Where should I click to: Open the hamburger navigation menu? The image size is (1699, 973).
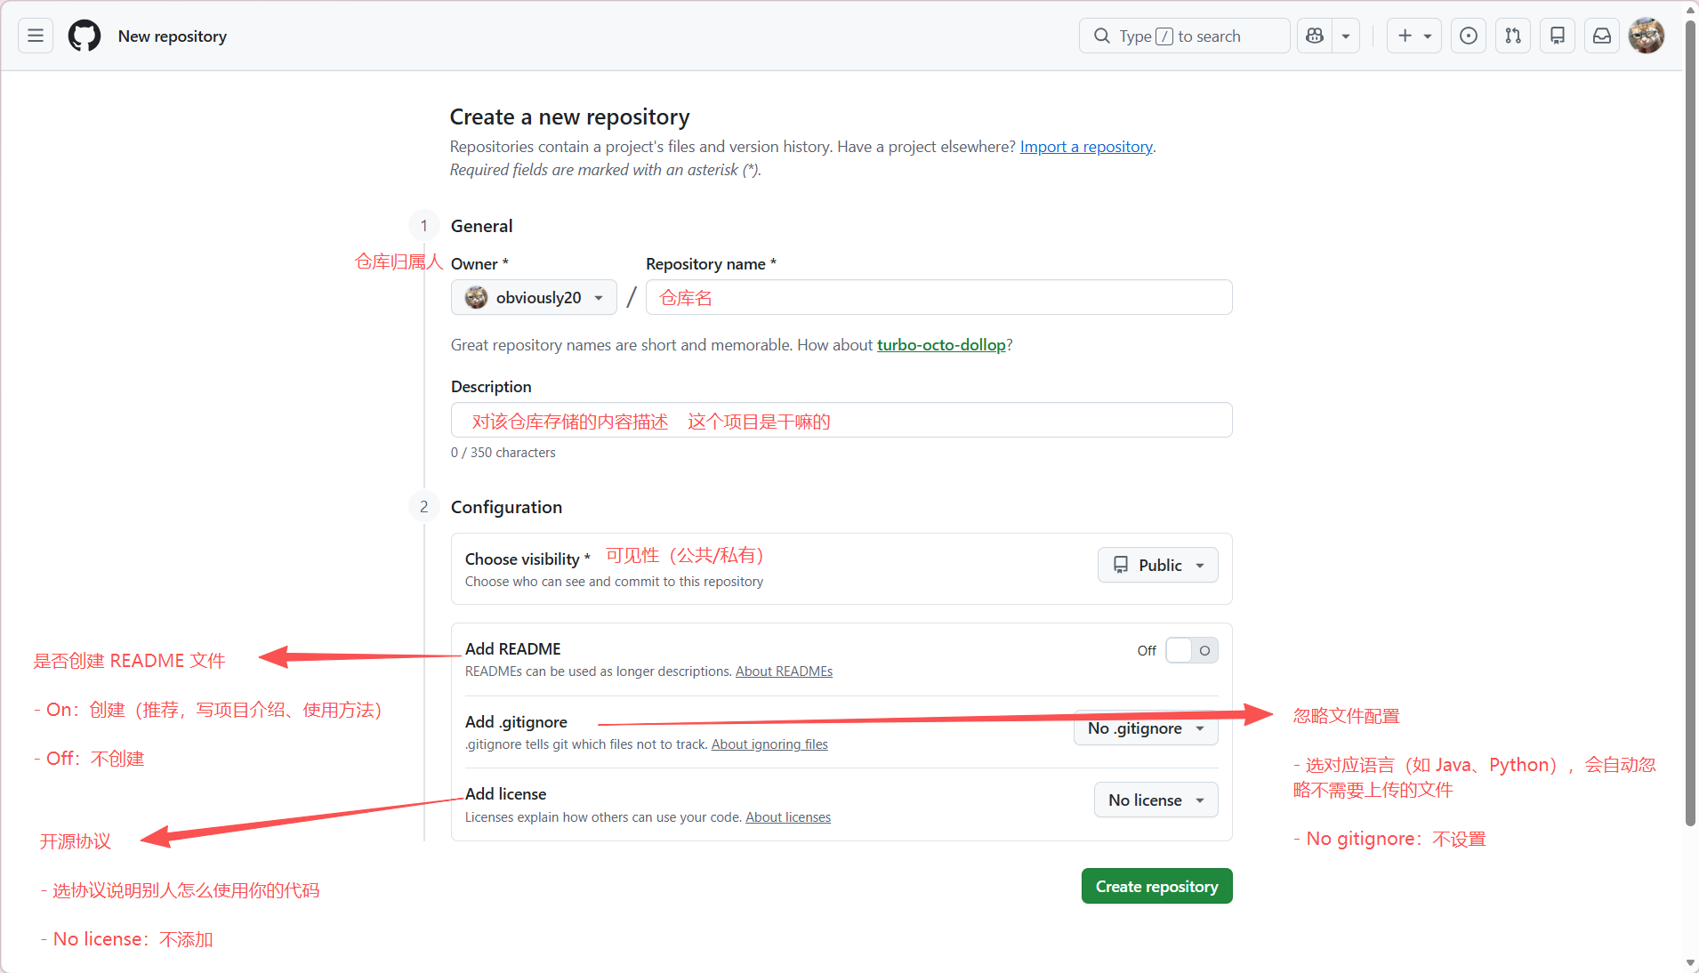[36, 36]
